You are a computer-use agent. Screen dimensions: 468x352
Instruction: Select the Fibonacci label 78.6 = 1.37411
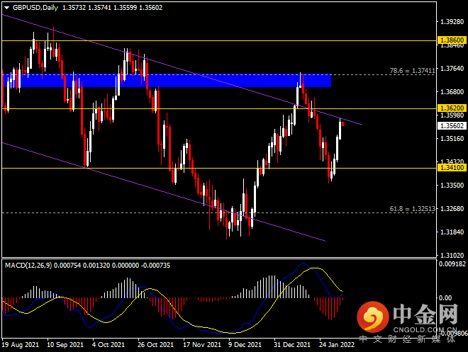pyautogui.click(x=412, y=71)
